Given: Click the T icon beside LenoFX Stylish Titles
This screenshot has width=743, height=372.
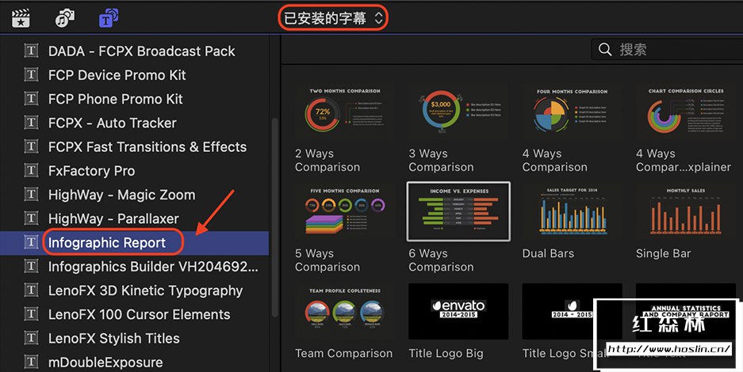Looking at the screenshot, I should (31, 339).
